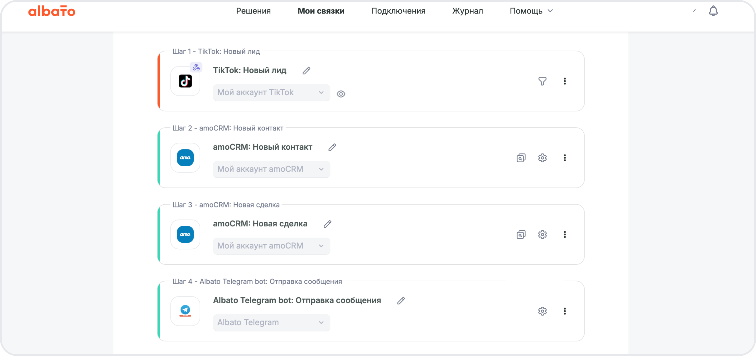Click the webhook badge on TikTok step
Viewport: 756px width, 356px height.
196,67
